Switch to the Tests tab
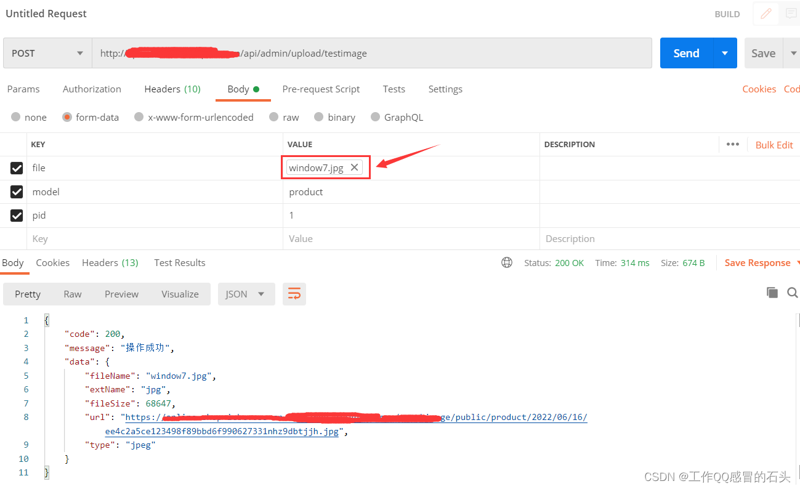The width and height of the screenshot is (800, 489). [394, 89]
